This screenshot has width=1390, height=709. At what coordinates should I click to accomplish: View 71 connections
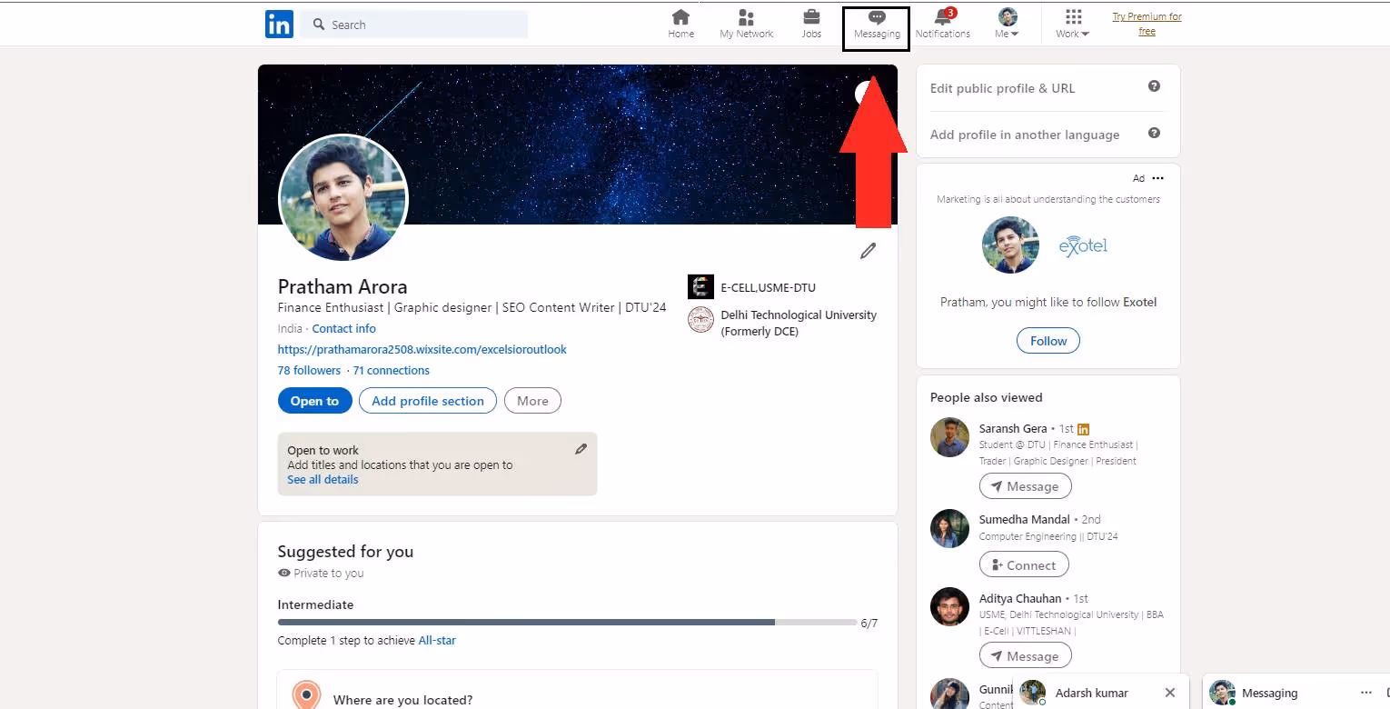pos(391,370)
